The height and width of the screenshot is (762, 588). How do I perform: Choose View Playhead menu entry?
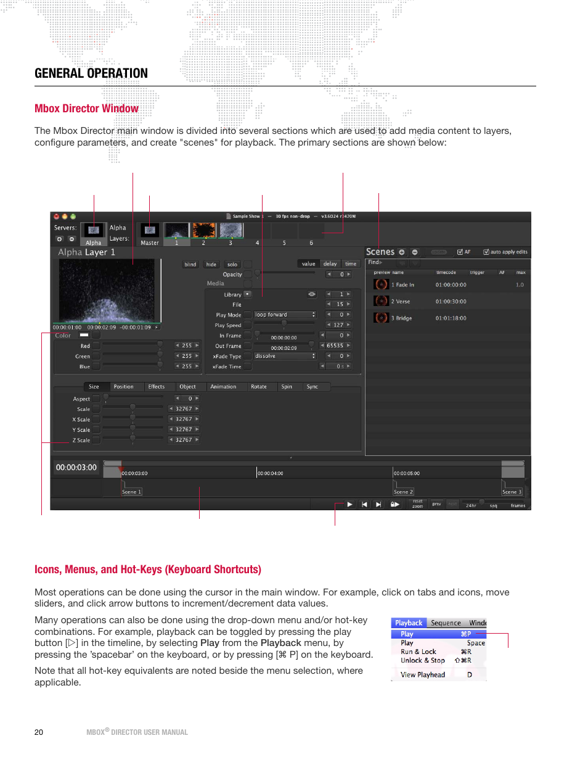(438, 674)
